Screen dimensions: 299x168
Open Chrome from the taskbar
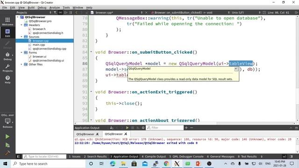pos(166,164)
